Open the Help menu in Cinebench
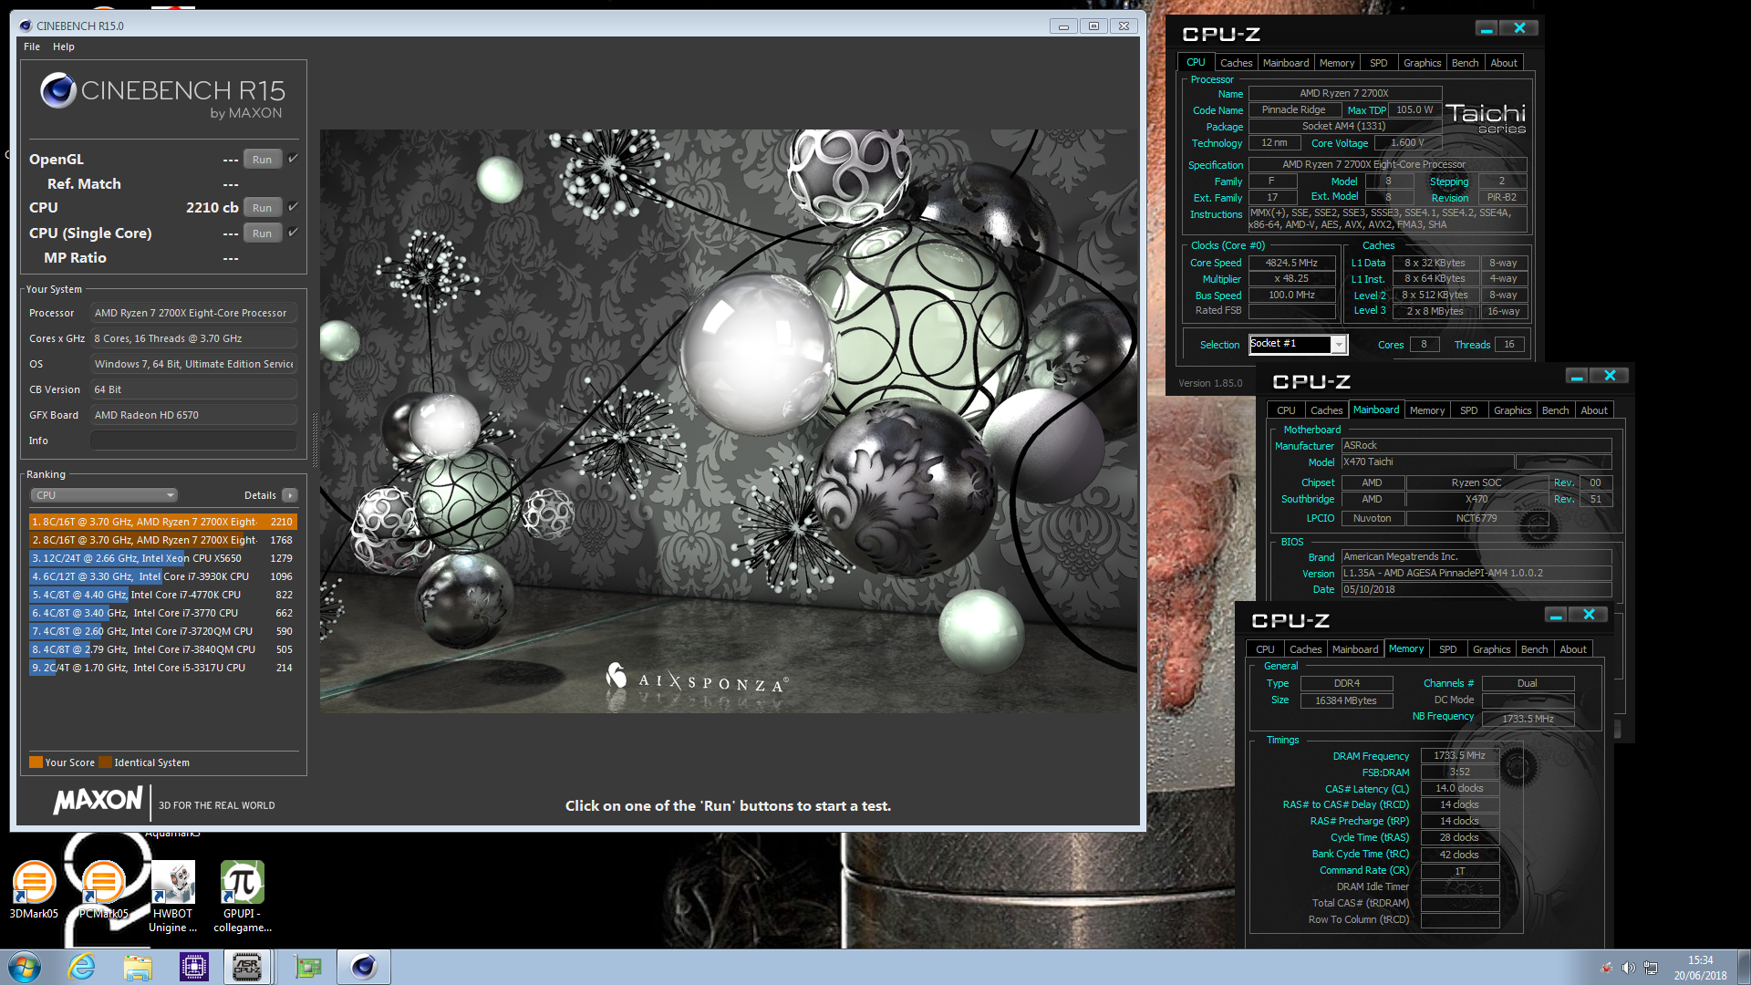The image size is (1751, 985). [64, 47]
